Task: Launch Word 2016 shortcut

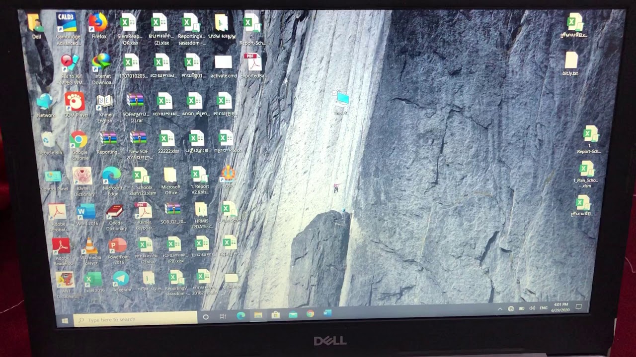Action: coord(87,215)
